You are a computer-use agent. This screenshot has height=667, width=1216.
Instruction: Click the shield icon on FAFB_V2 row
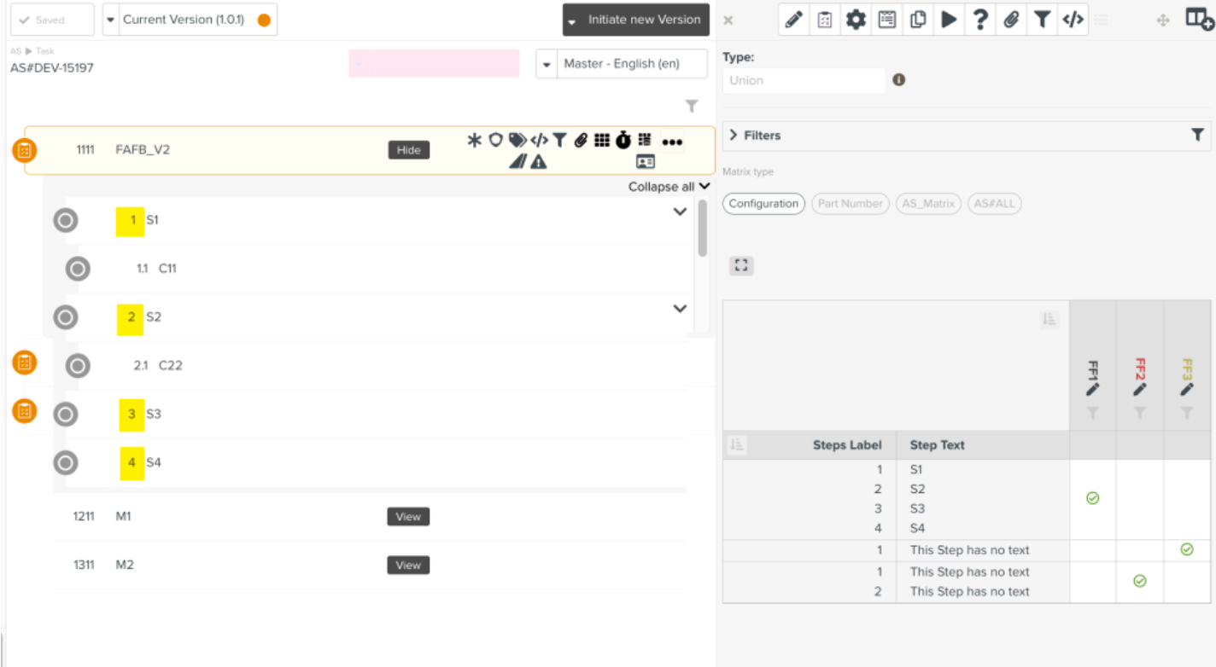(495, 140)
